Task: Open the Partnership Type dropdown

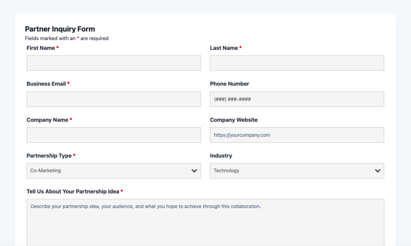Action: coord(114,171)
